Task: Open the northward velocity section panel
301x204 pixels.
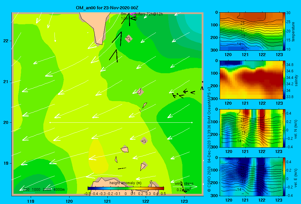Action: click(x=251, y=128)
